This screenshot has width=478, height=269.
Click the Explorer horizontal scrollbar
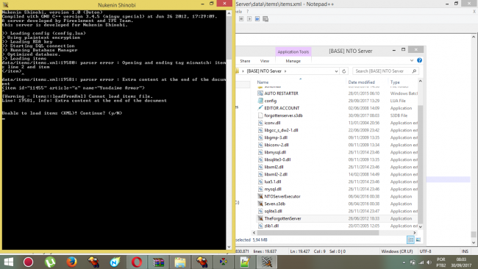click(x=318, y=233)
